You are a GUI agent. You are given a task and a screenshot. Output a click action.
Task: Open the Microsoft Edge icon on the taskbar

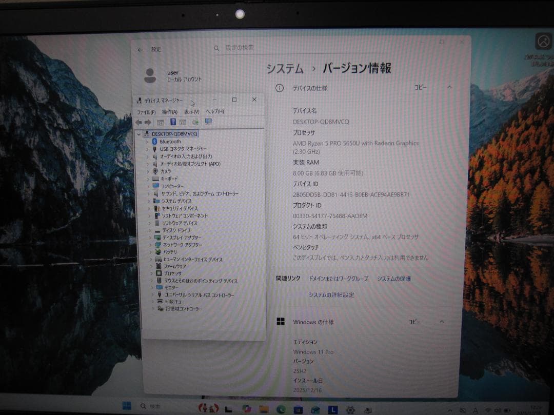(x=281, y=409)
